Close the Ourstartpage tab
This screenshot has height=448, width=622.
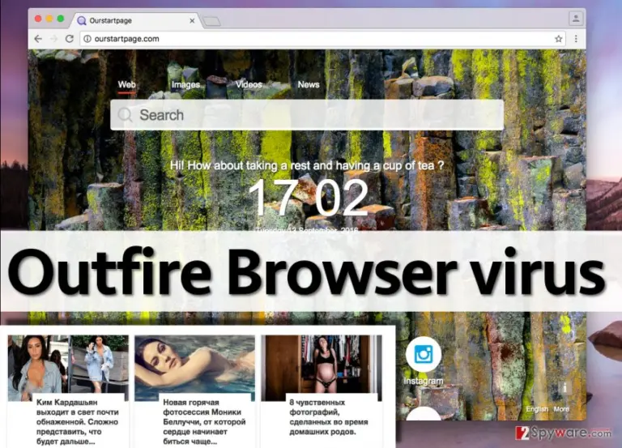point(192,20)
